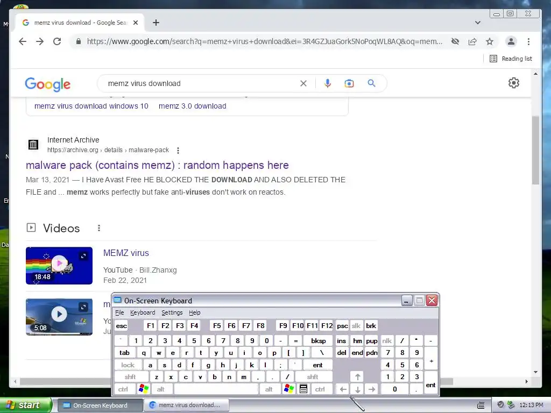Click the scroll-down arrow of the page
The image size is (551, 413).
(x=535, y=372)
